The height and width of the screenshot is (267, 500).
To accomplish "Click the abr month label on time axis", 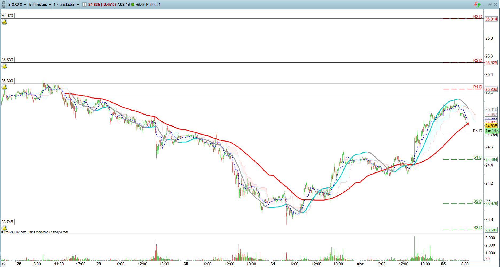I will (360, 264).
